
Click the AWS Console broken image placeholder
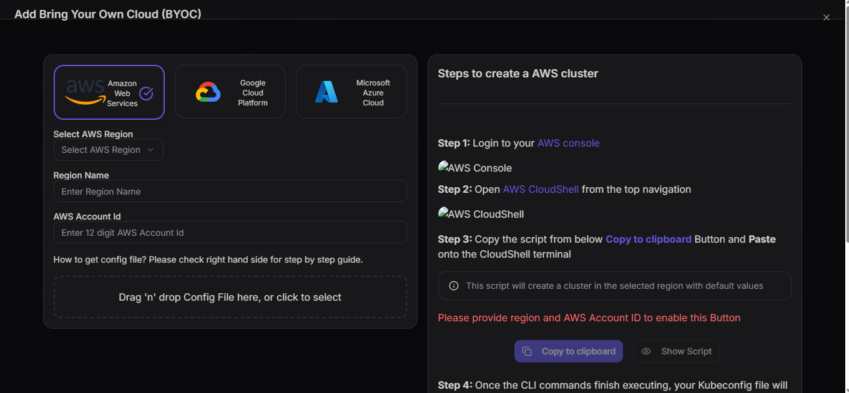tap(475, 168)
